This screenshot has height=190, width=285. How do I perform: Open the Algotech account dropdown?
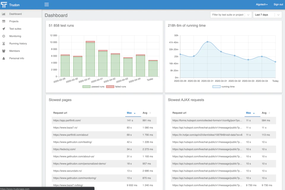pos(262,4)
